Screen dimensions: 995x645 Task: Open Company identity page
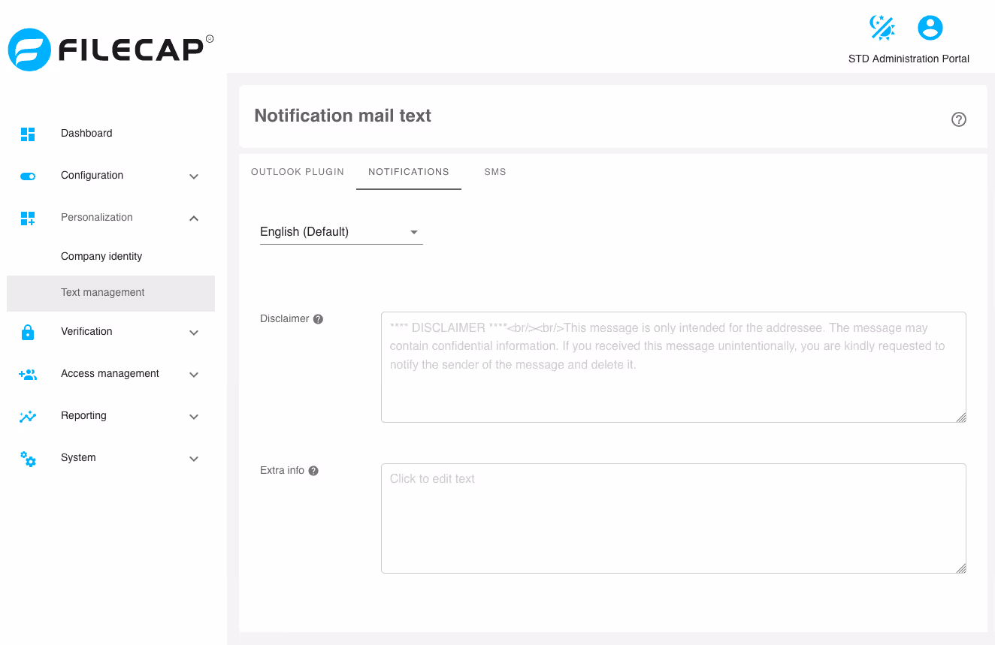[x=101, y=257]
